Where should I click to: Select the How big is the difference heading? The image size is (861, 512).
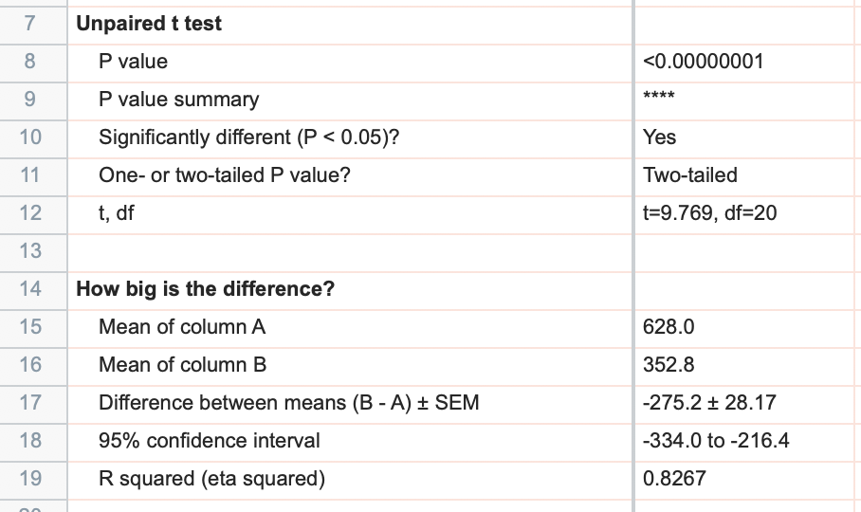tap(205, 289)
